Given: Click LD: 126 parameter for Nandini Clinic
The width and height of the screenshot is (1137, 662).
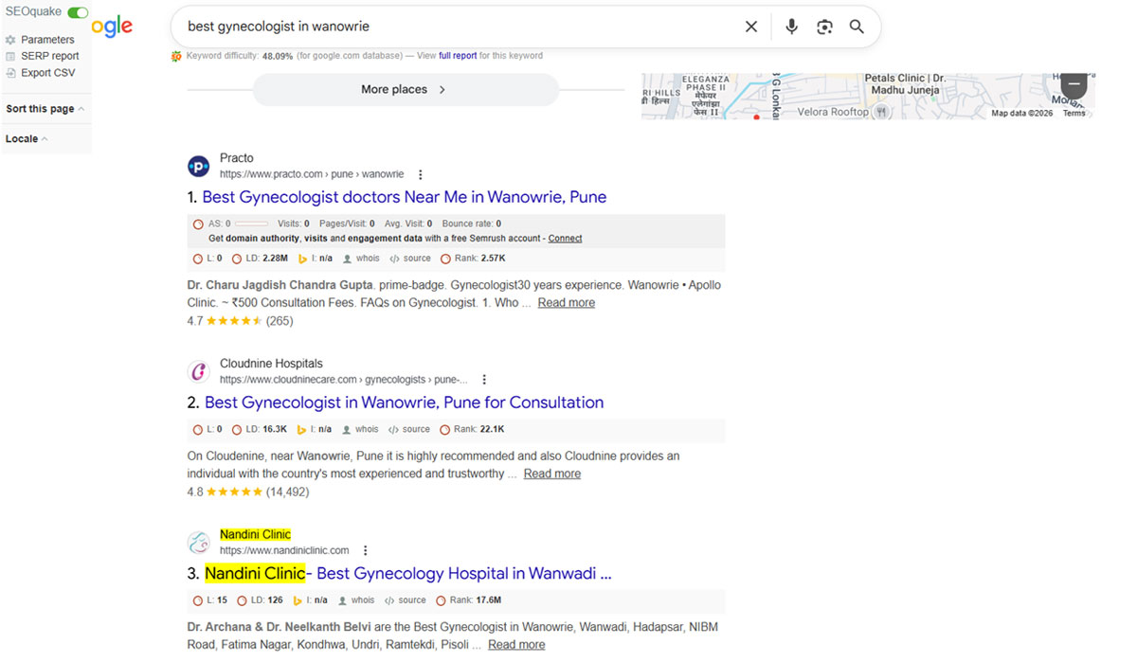Looking at the screenshot, I should point(261,600).
